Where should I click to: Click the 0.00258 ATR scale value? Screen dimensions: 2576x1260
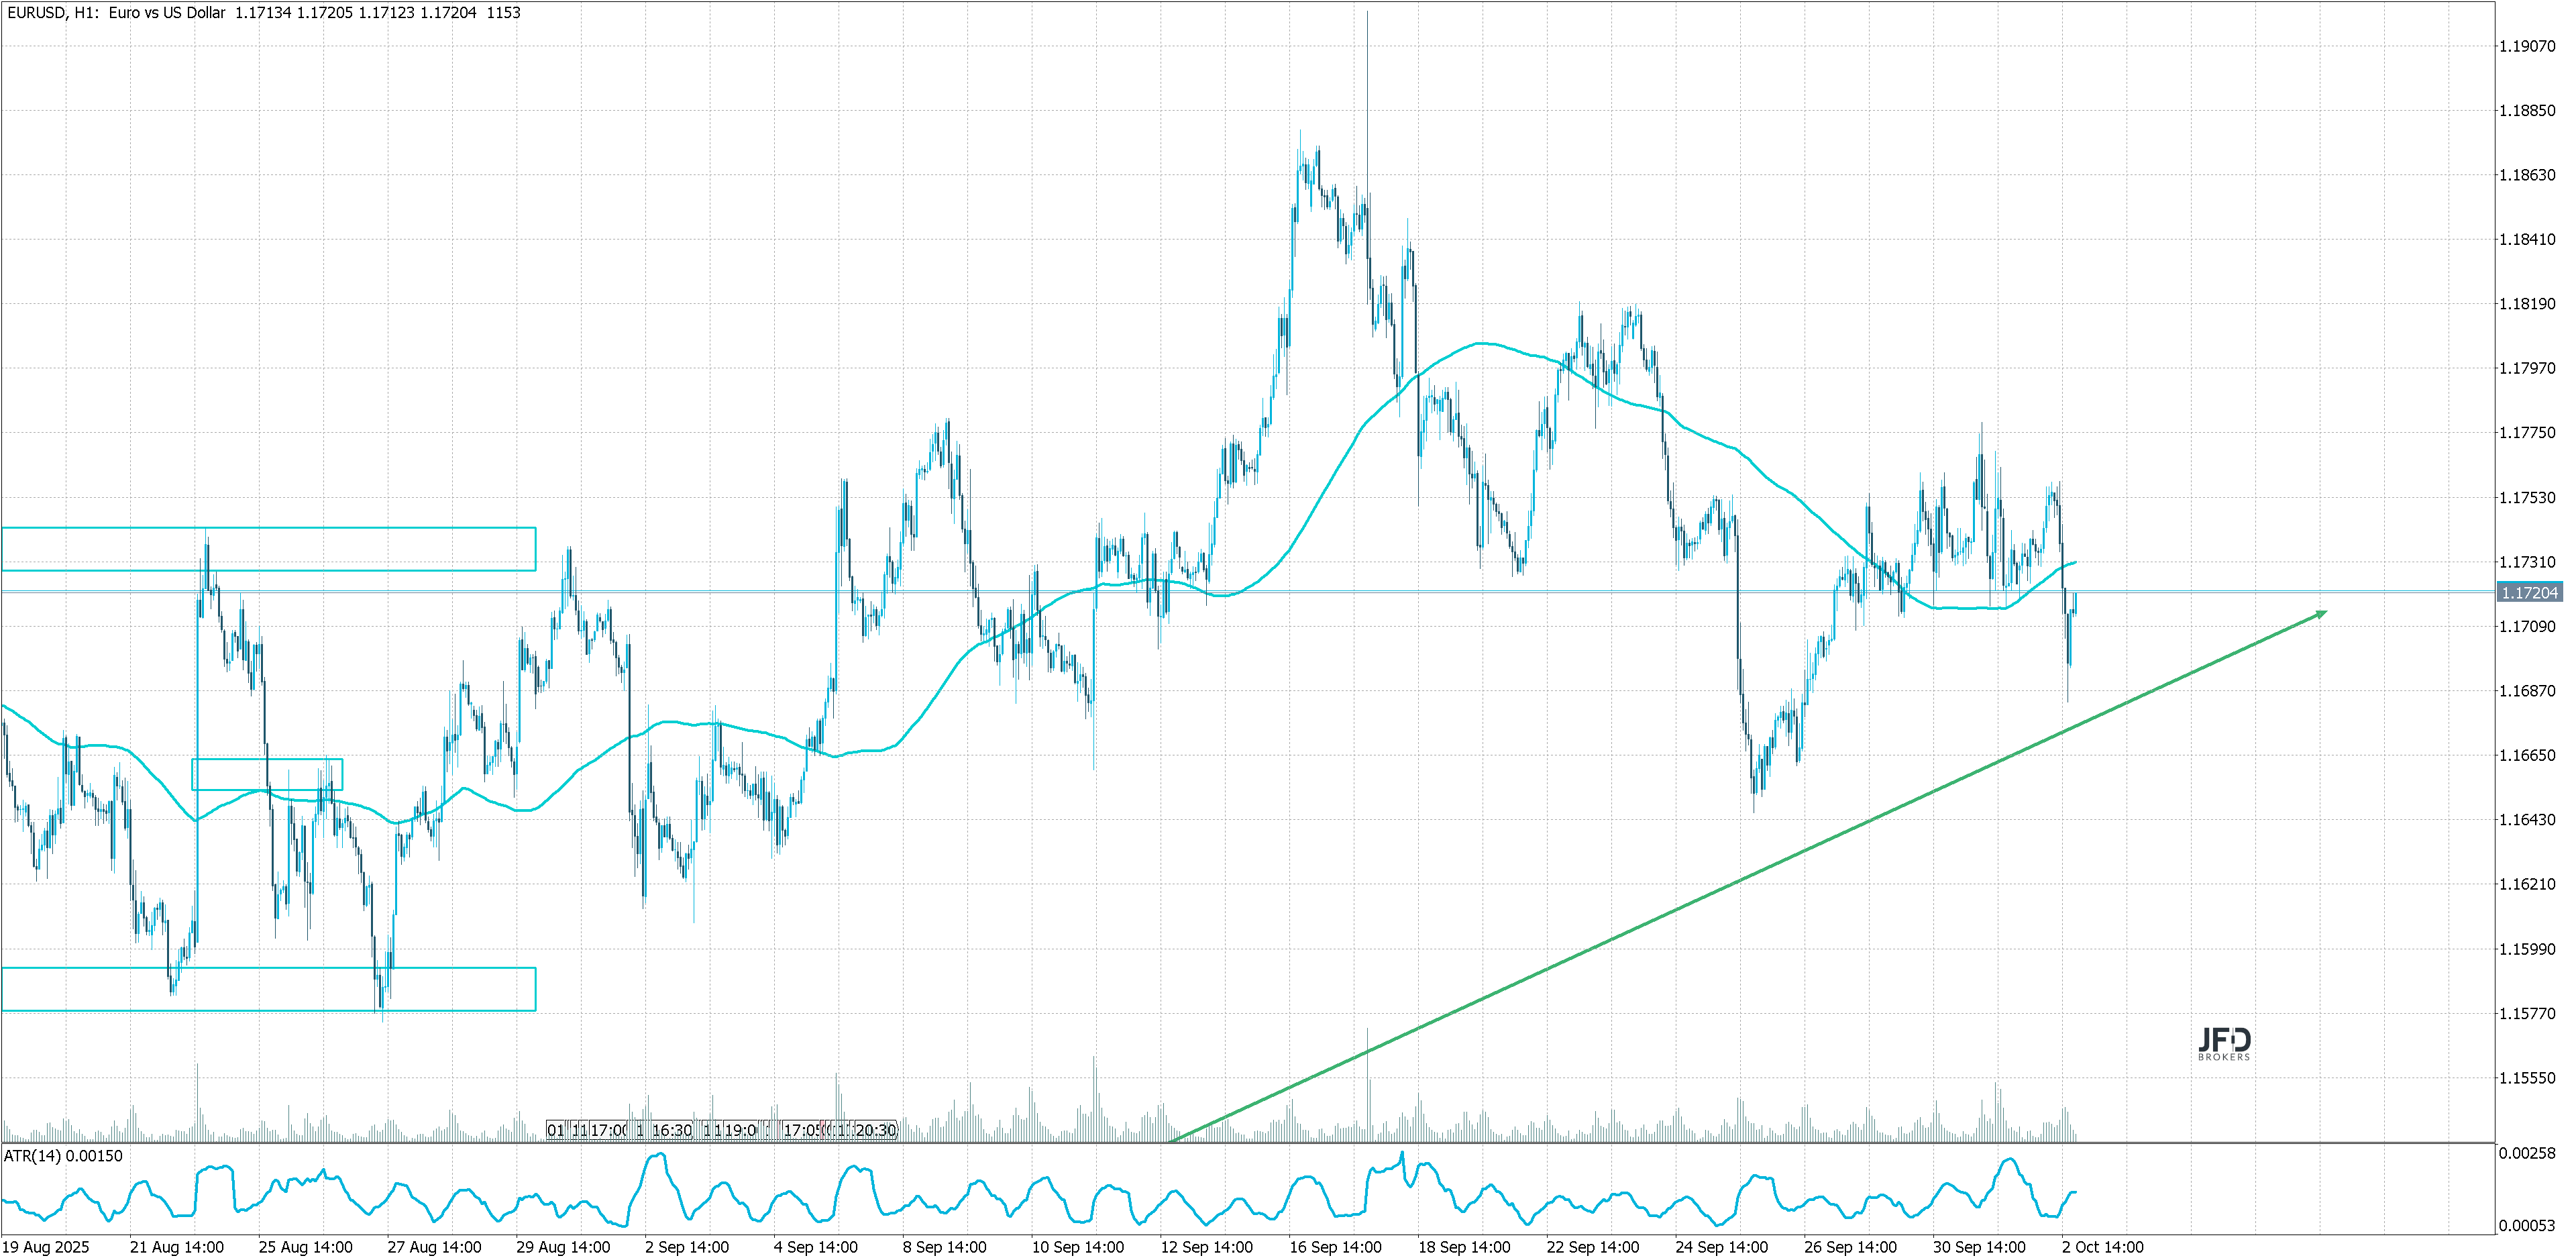click(x=2526, y=1154)
